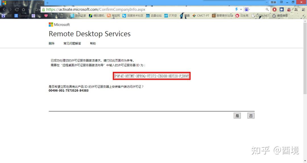Click the product ID 00496-001-7573526-84383
307x163 pixels.
pyautogui.click(x=69, y=91)
